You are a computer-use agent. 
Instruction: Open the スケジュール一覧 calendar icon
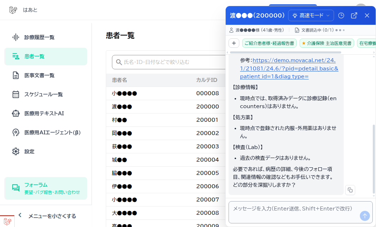(x=15, y=94)
